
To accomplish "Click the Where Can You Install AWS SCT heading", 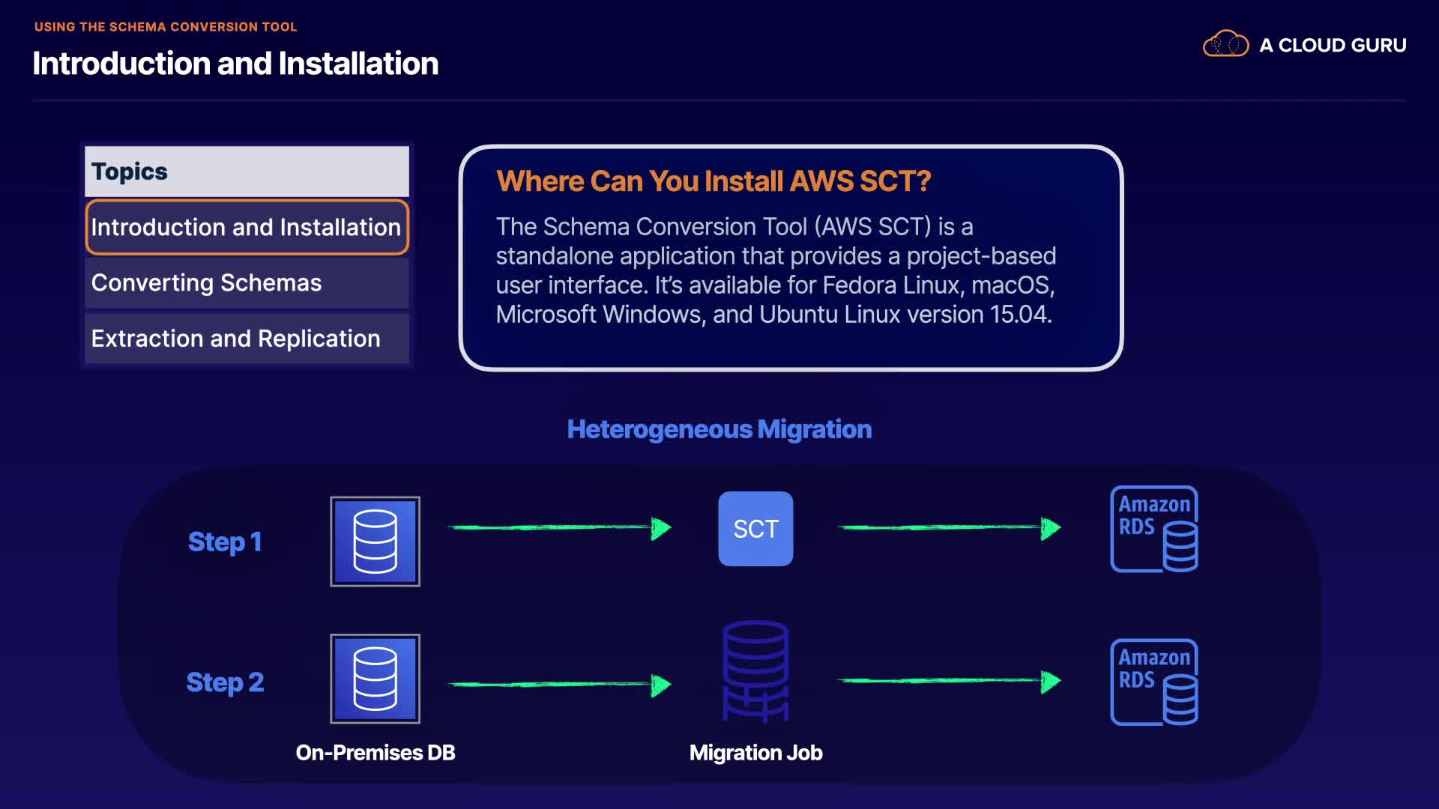I will click(x=713, y=181).
